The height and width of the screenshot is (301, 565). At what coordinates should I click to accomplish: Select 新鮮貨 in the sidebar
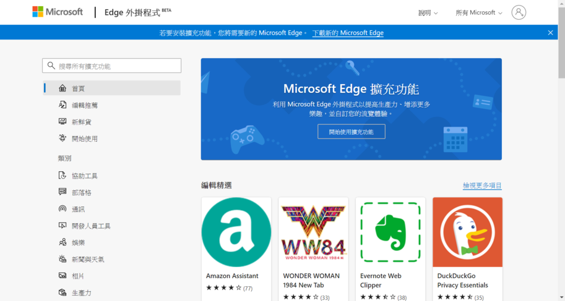pos(82,122)
